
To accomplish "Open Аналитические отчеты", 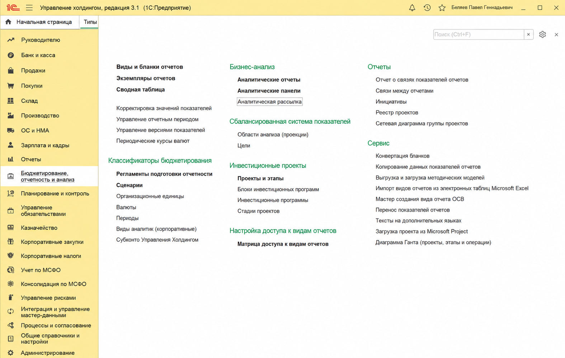I will pos(269,80).
